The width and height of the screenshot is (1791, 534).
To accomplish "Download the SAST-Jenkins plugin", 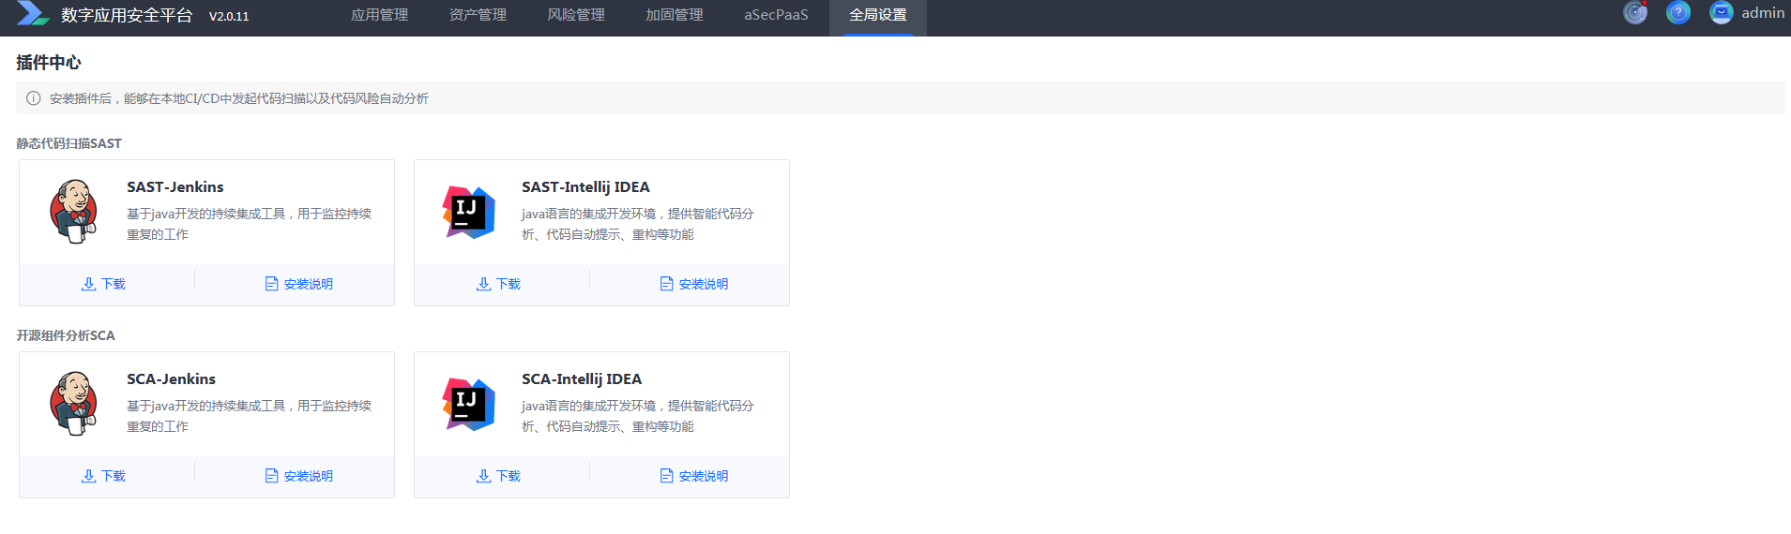I will pyautogui.click(x=104, y=284).
